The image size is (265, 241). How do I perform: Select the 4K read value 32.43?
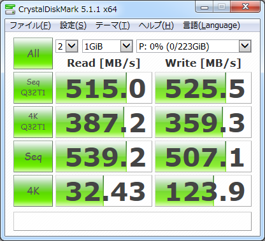click(x=104, y=191)
